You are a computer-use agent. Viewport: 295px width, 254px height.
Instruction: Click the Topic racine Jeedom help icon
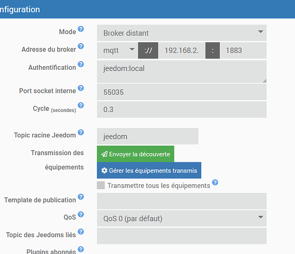(81, 132)
